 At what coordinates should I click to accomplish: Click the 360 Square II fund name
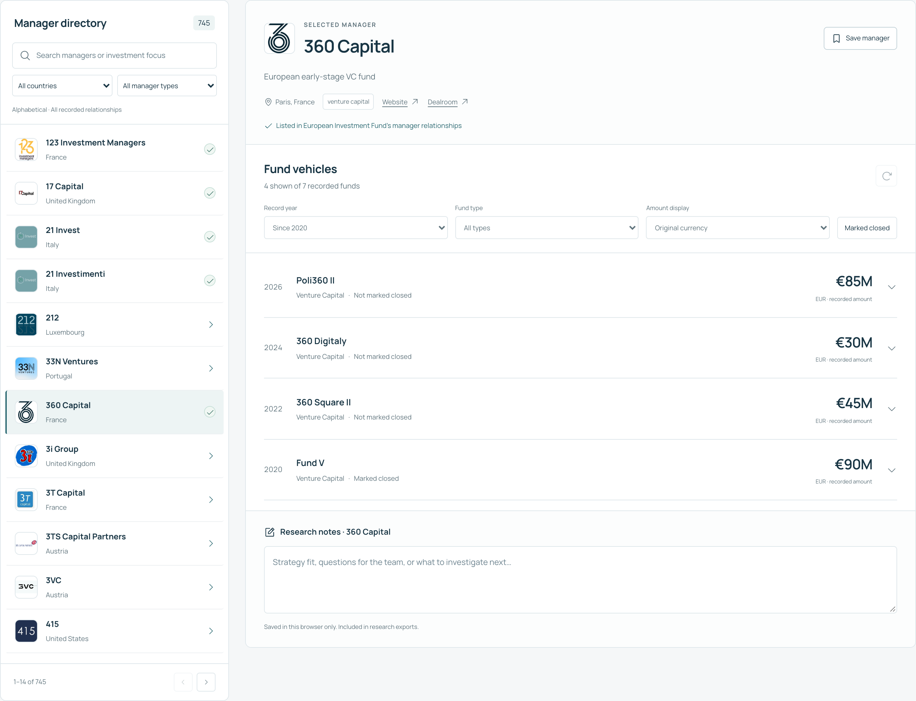pos(323,402)
